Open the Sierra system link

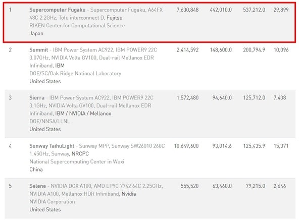pos(37,98)
